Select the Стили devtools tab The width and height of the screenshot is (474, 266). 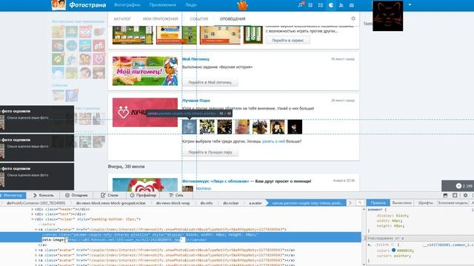point(110,195)
